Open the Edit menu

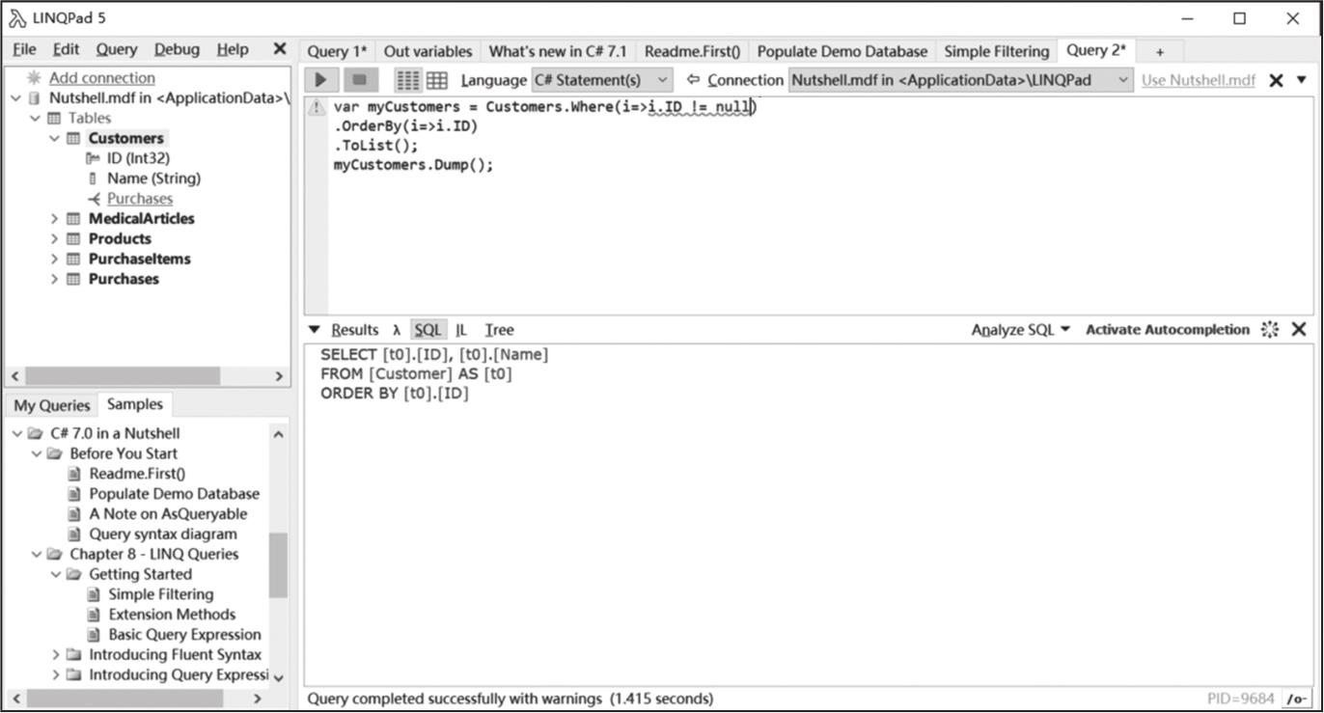(x=67, y=49)
